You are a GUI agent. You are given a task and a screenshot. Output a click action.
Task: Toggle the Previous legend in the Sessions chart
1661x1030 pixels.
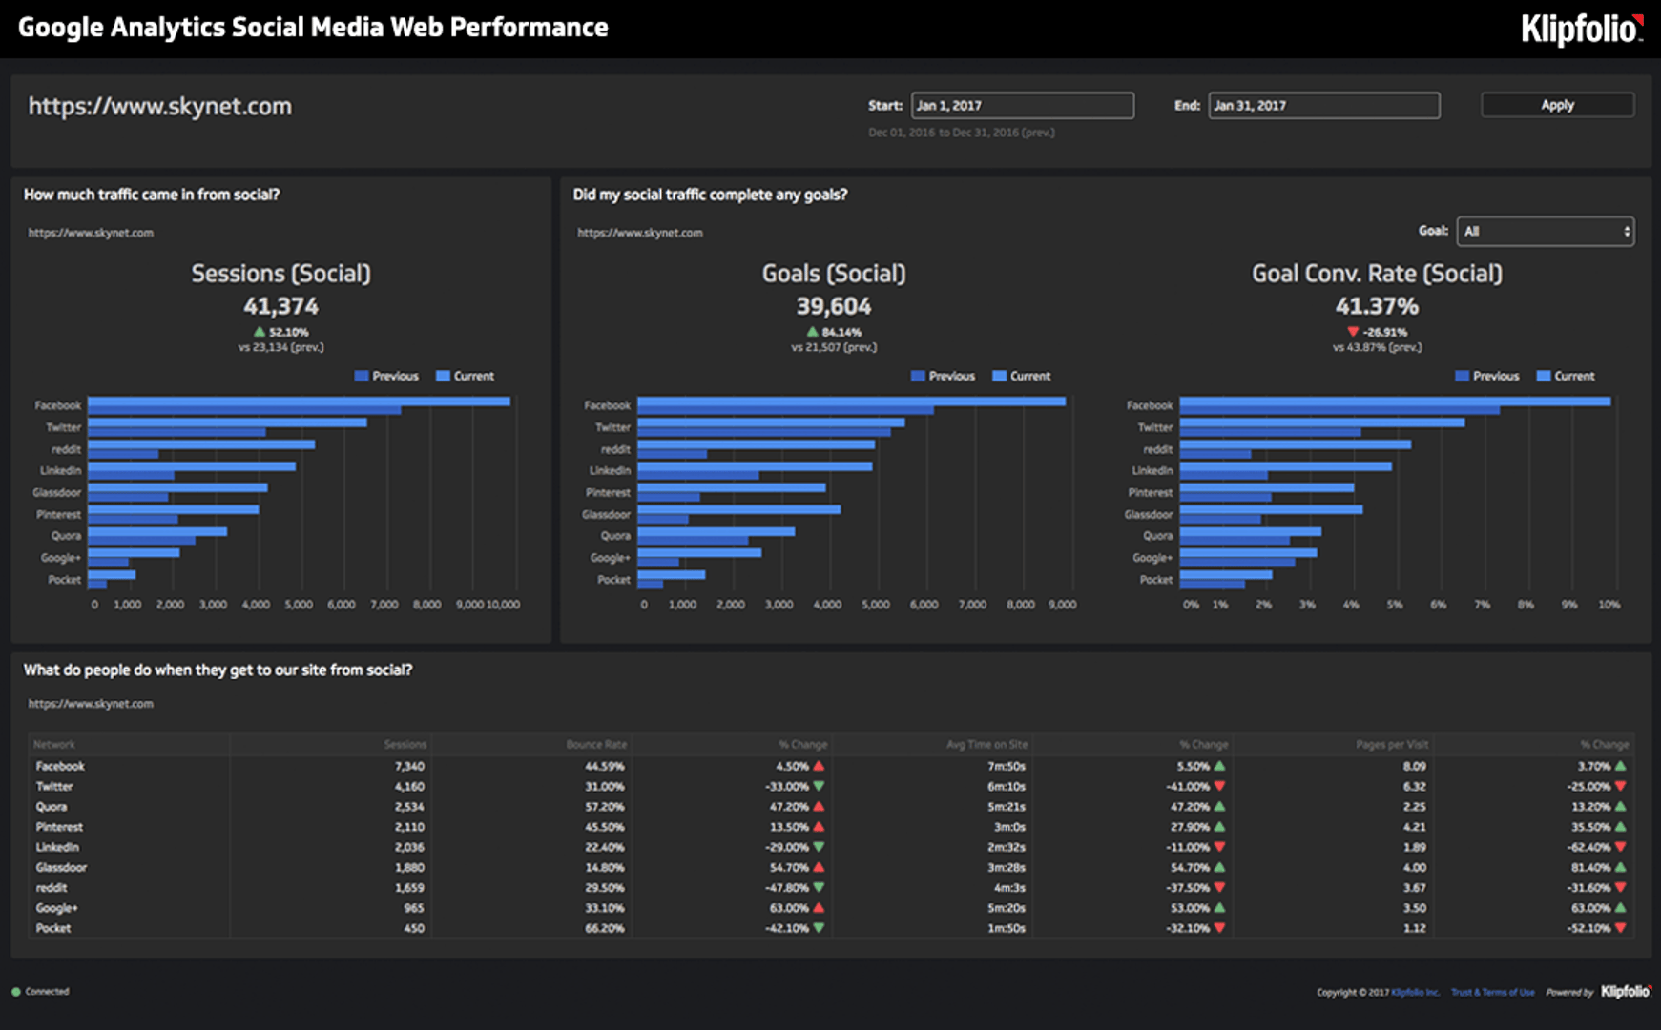click(385, 377)
